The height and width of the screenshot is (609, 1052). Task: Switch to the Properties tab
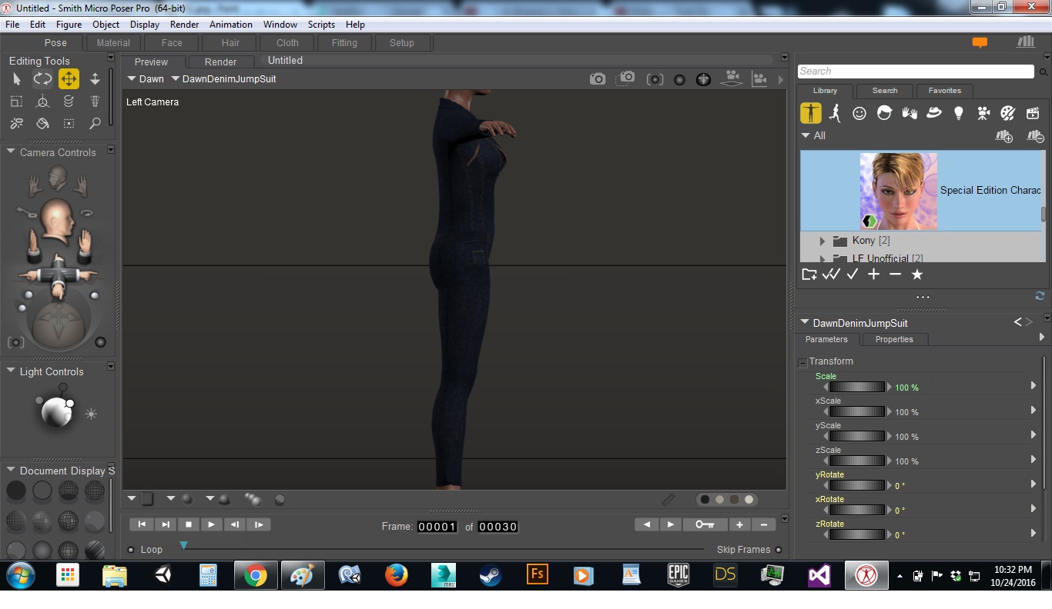[x=893, y=339]
